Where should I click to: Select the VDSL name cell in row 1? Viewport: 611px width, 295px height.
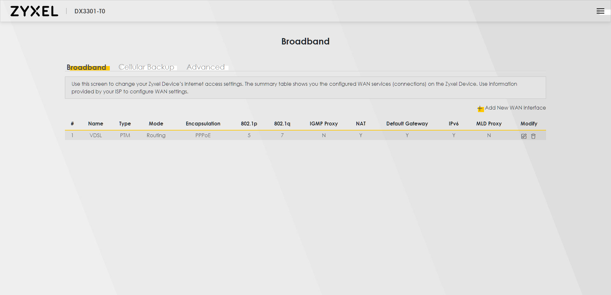(96, 135)
